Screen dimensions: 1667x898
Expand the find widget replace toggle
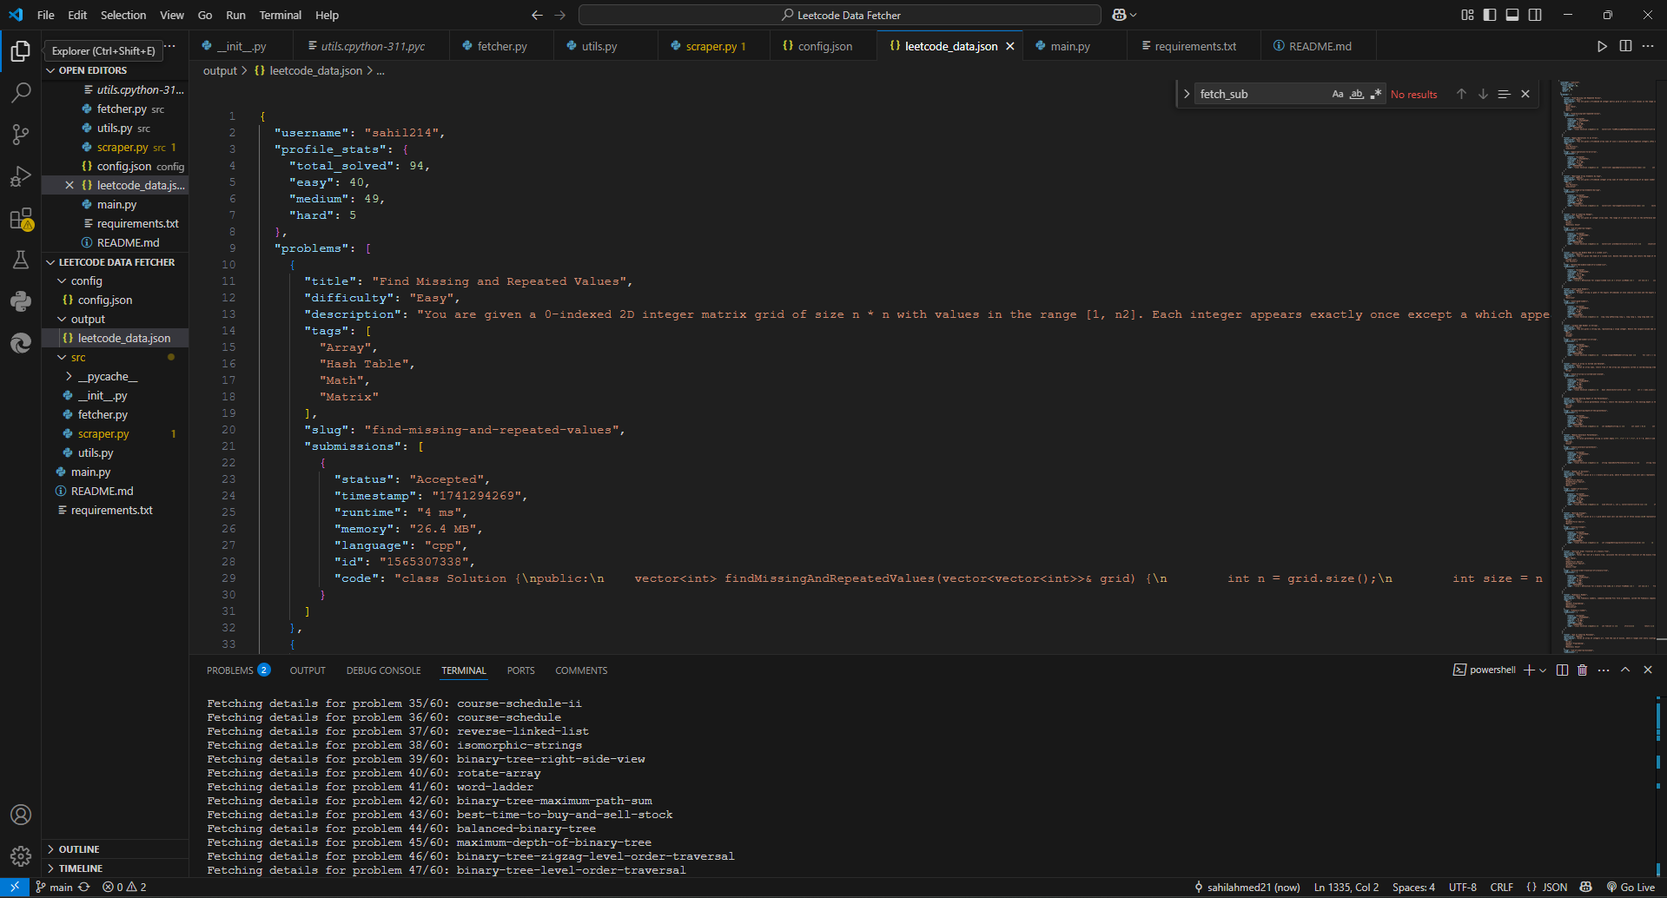(x=1187, y=94)
